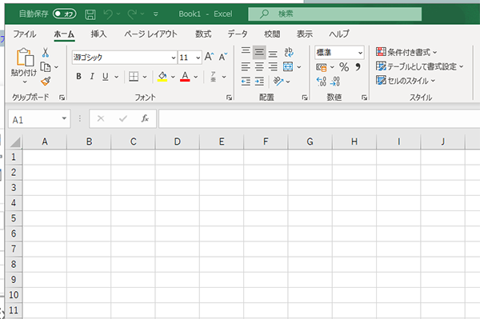Click the Save floppy disk icon
The height and width of the screenshot is (319, 480).
(x=90, y=14)
